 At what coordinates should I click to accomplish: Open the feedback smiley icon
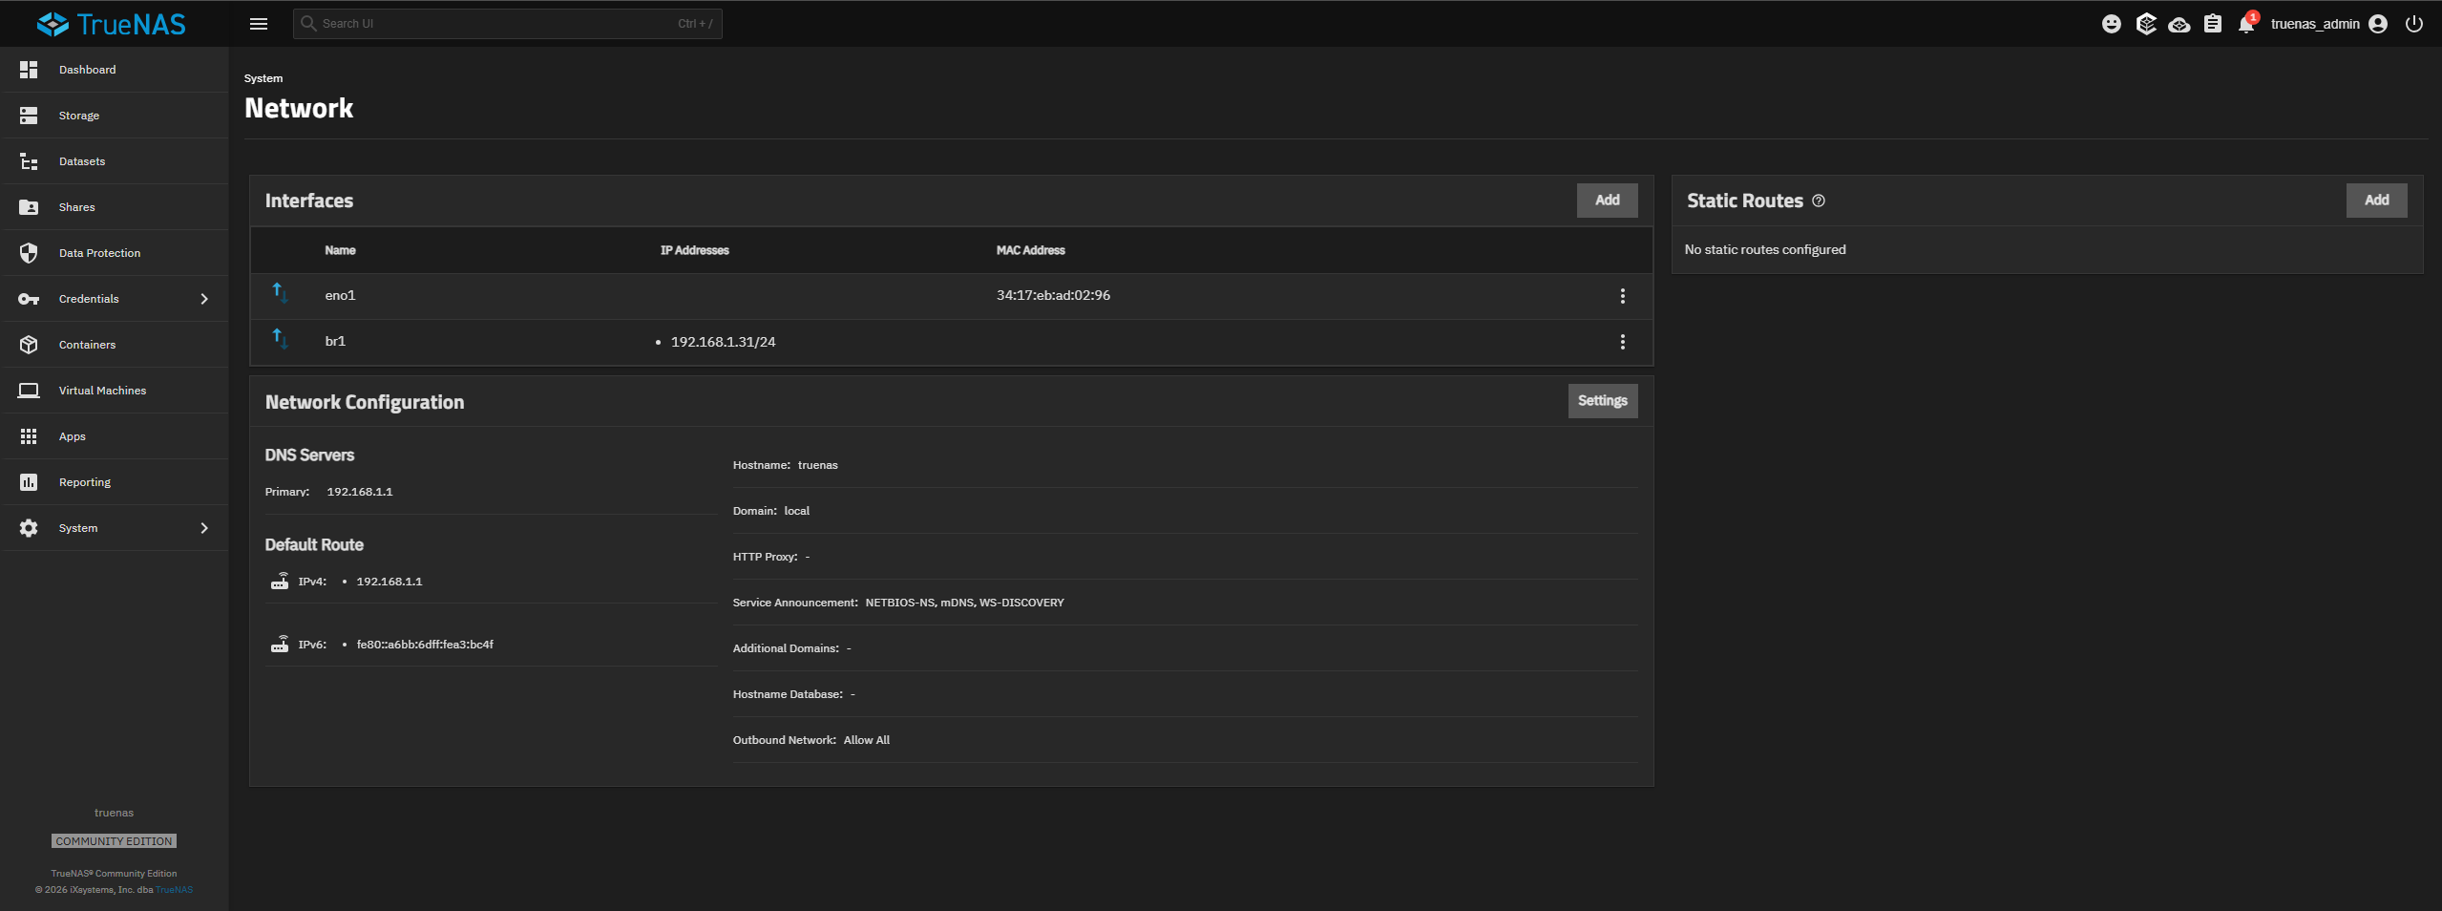2112,24
